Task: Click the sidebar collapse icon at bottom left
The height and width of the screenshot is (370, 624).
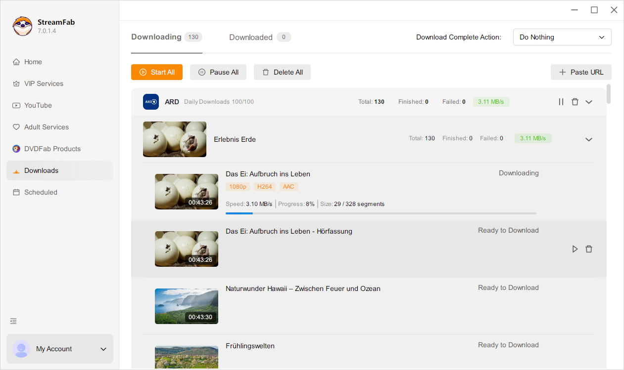Action: [13, 321]
